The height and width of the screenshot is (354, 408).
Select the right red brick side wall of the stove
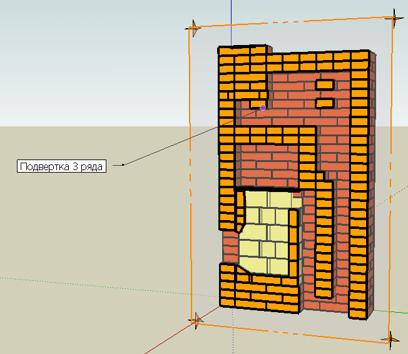(372, 188)
